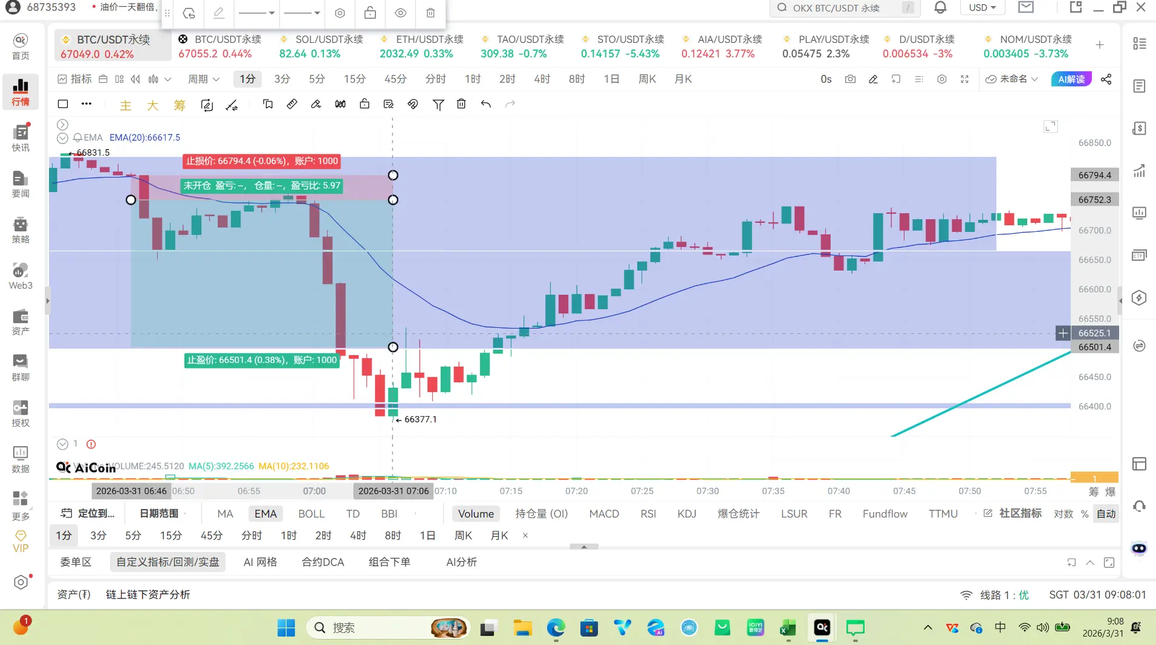The height and width of the screenshot is (645, 1156).
Task: Open the 群聊 group chat sidebar icon
Action: point(21,367)
